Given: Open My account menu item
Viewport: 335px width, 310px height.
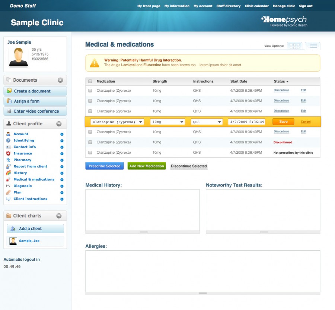Looking at the screenshot, I should [203, 6].
